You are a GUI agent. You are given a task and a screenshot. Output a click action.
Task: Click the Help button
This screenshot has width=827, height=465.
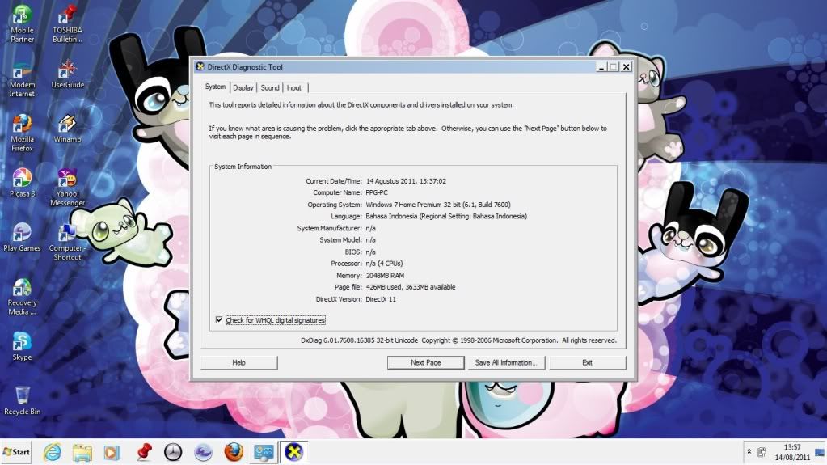click(239, 362)
